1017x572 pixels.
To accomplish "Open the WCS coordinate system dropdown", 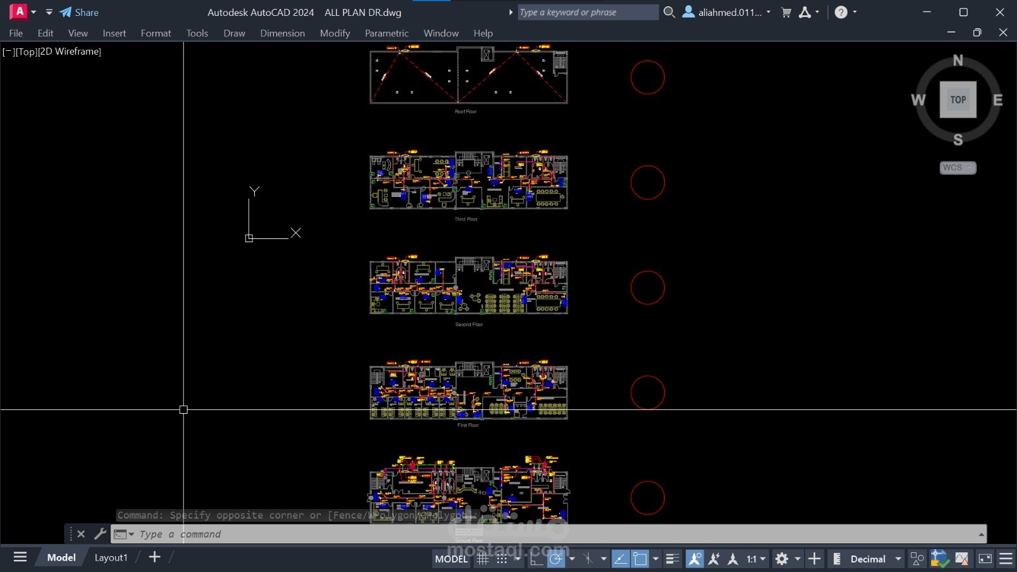I will [x=958, y=168].
